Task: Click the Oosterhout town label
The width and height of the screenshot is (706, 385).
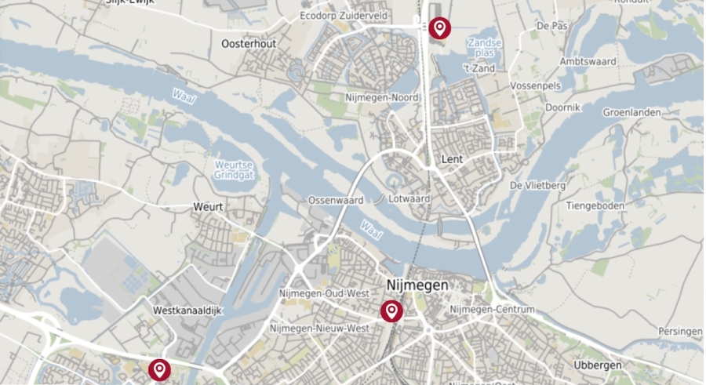Action: pyautogui.click(x=249, y=44)
